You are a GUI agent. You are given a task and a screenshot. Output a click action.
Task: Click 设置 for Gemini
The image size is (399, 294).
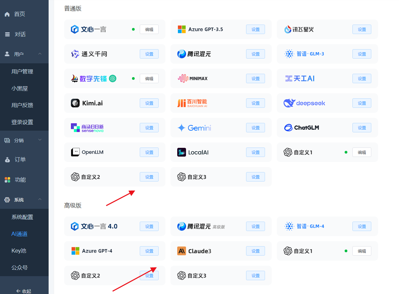point(256,128)
